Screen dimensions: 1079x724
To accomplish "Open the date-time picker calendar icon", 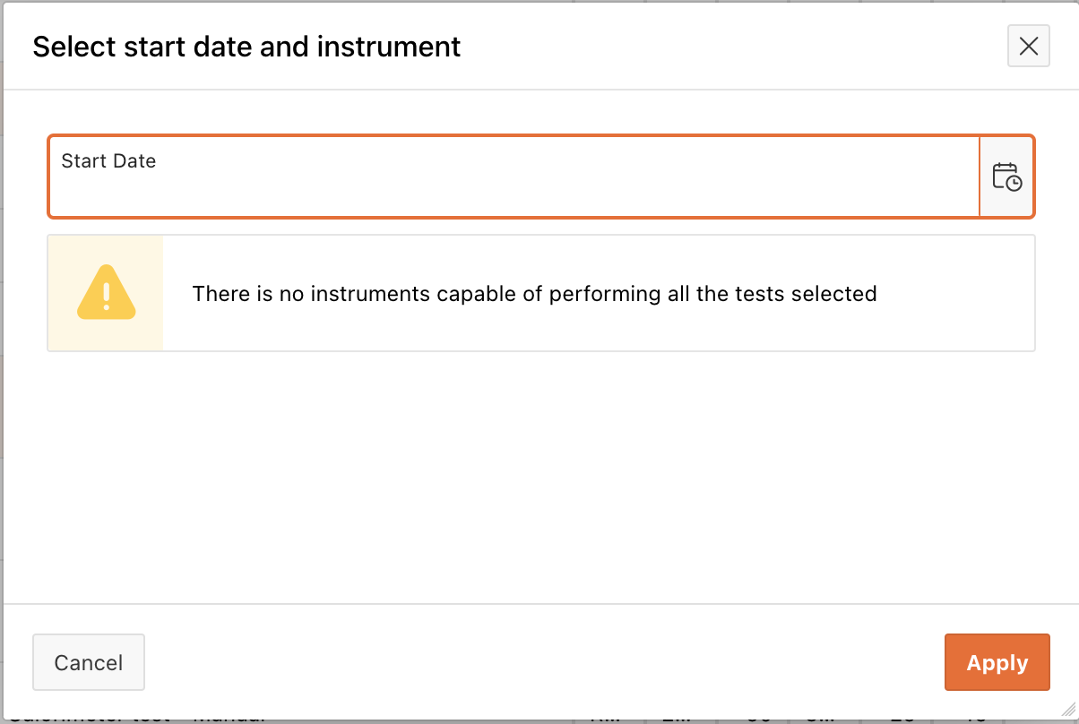I will [1007, 177].
